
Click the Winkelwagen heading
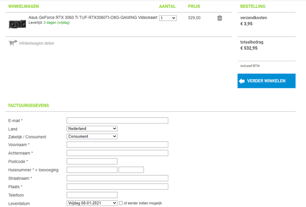[x=23, y=6]
